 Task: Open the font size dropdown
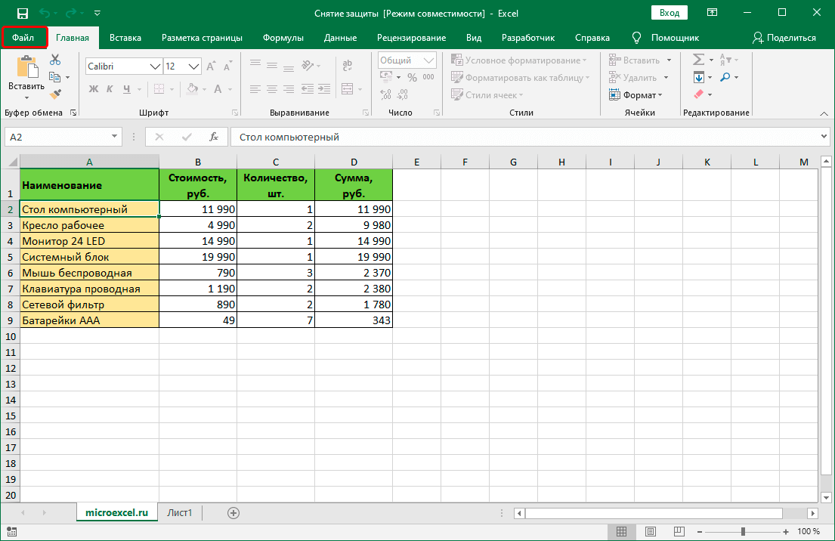point(195,66)
